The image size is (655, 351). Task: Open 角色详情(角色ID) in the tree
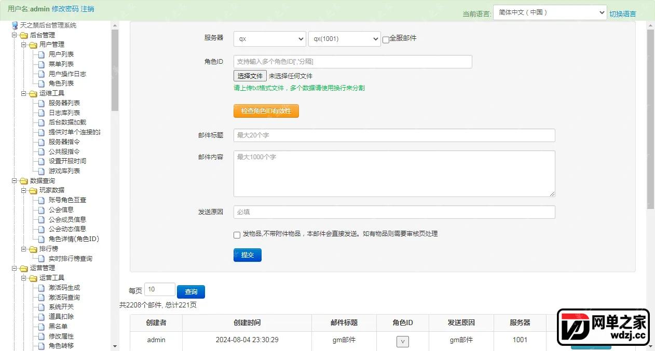(74, 239)
